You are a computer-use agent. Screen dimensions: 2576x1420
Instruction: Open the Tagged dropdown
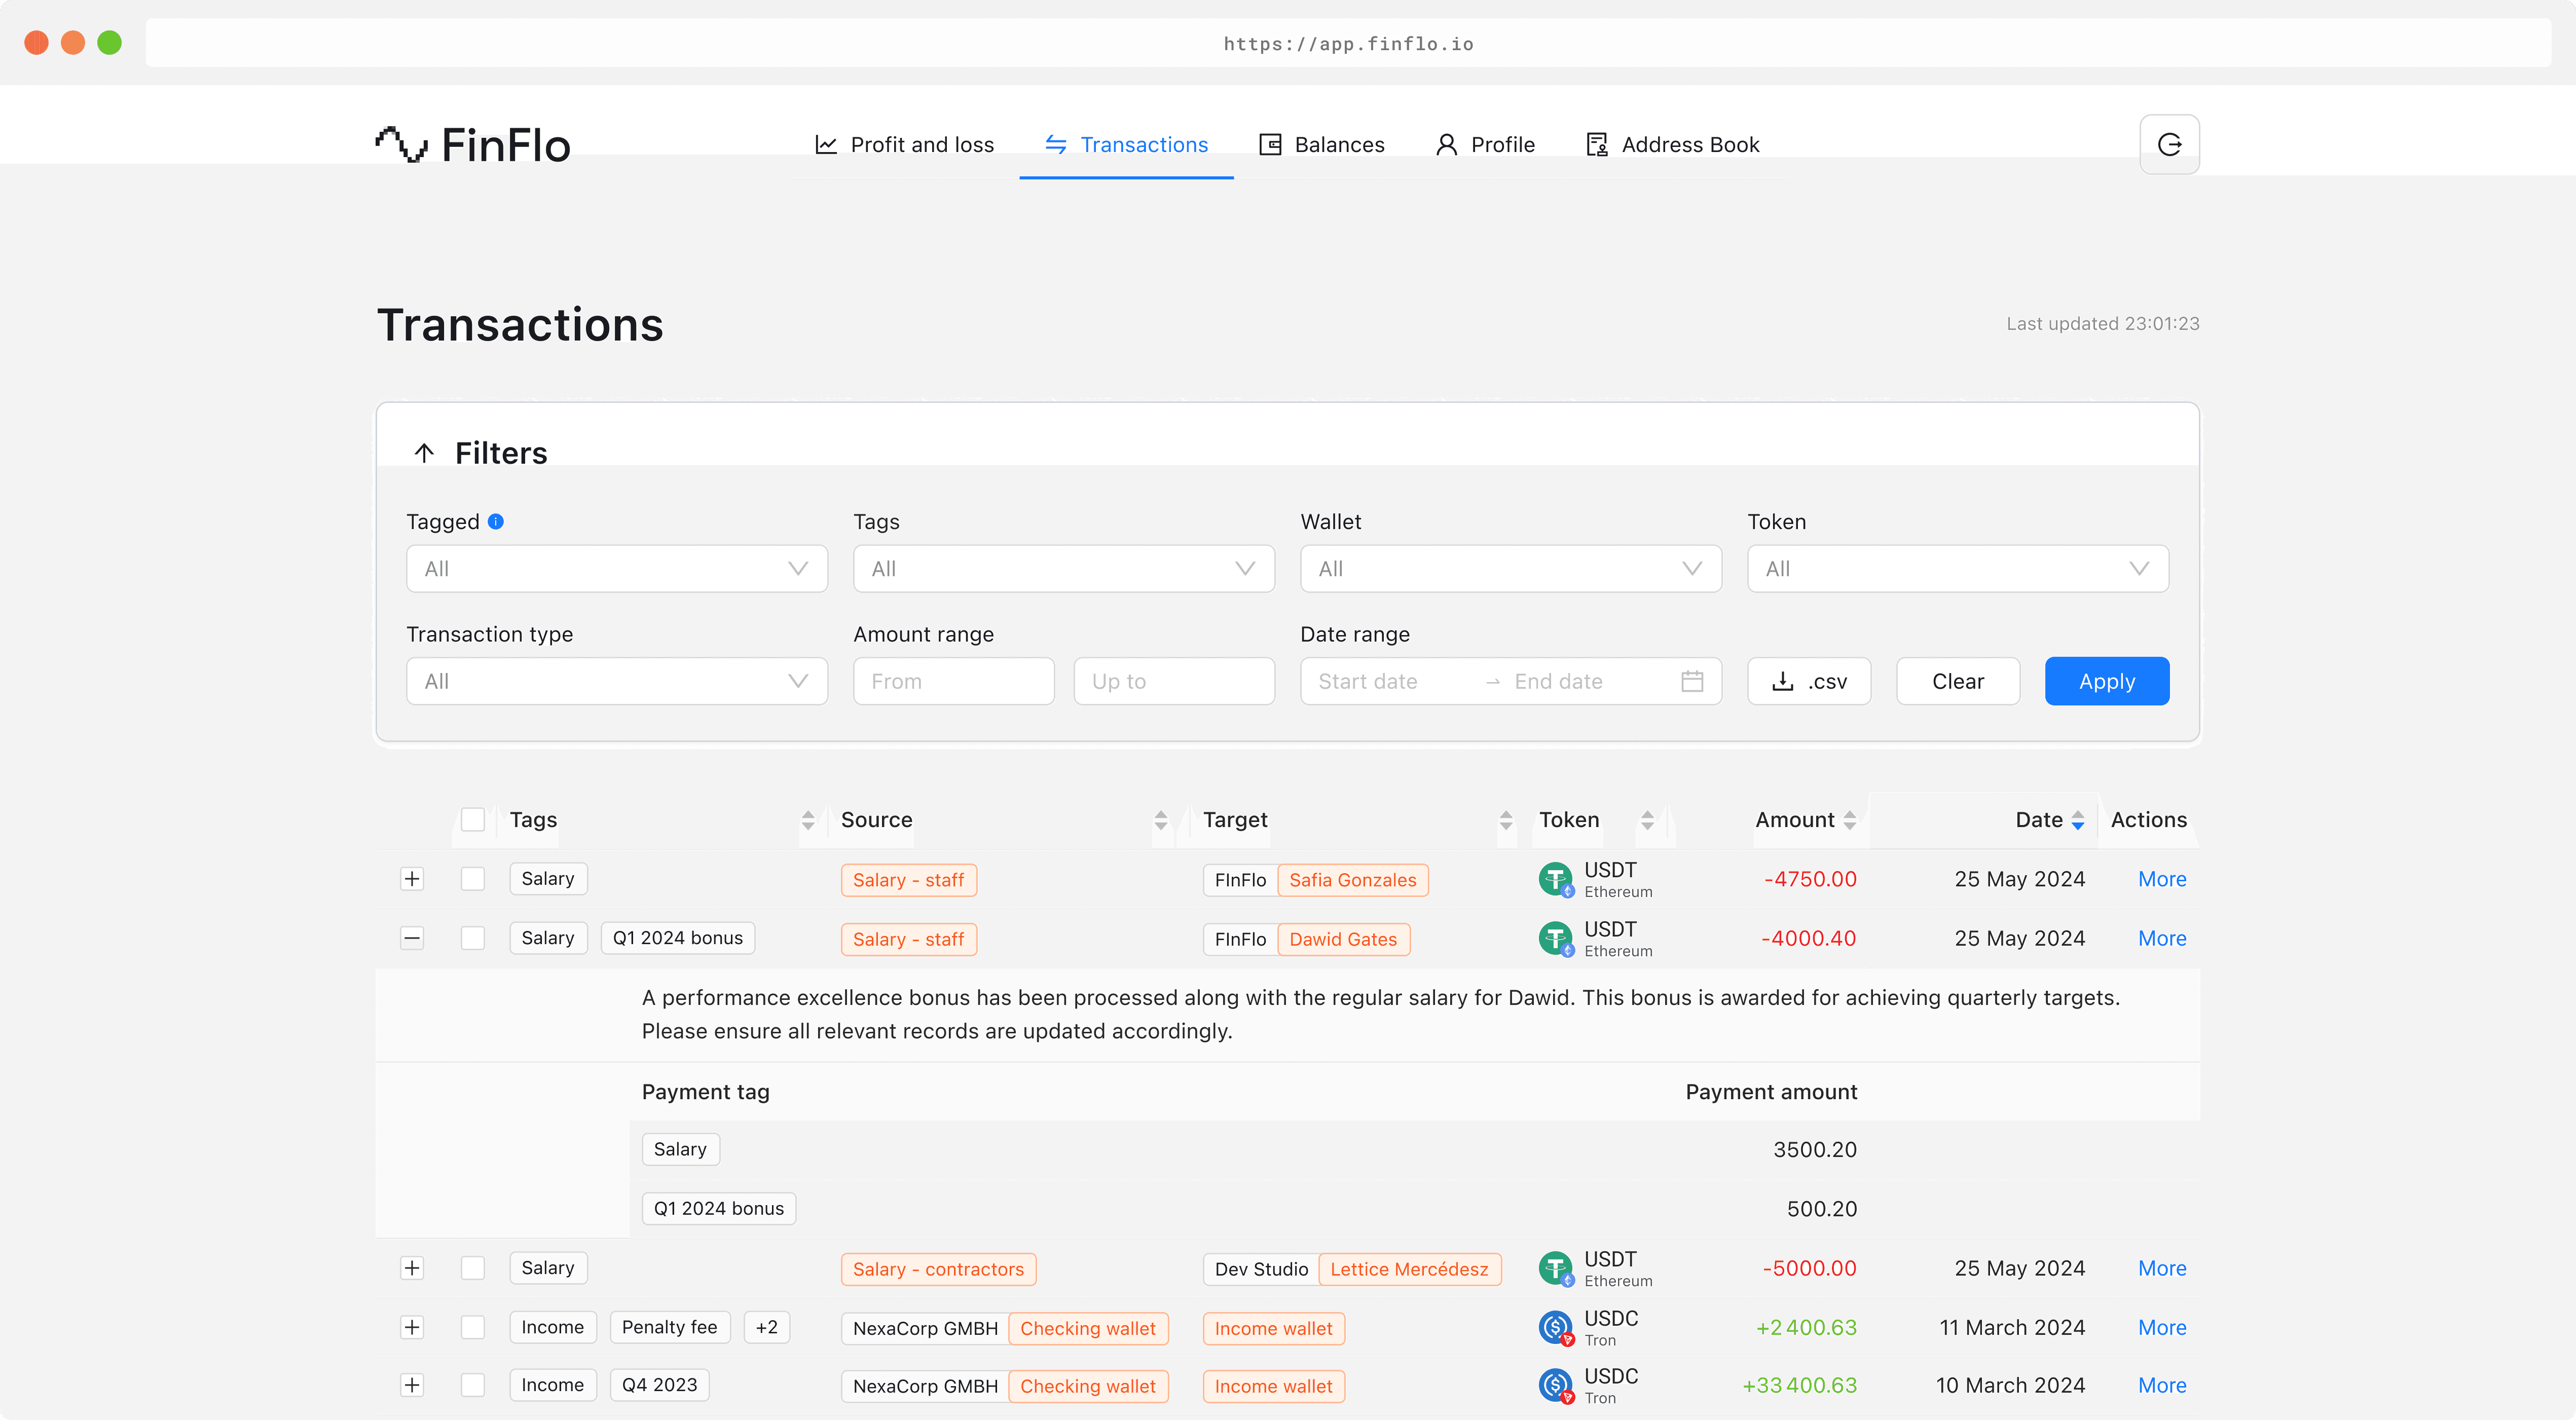[617, 569]
